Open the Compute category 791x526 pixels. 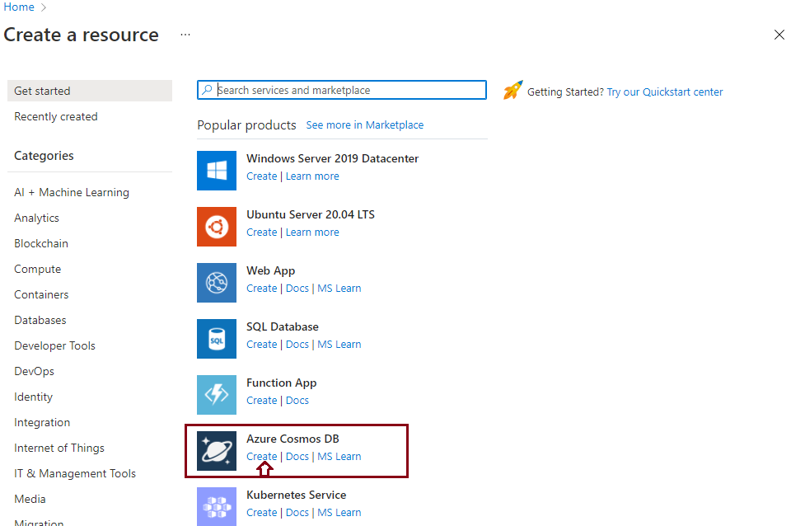[x=38, y=269]
